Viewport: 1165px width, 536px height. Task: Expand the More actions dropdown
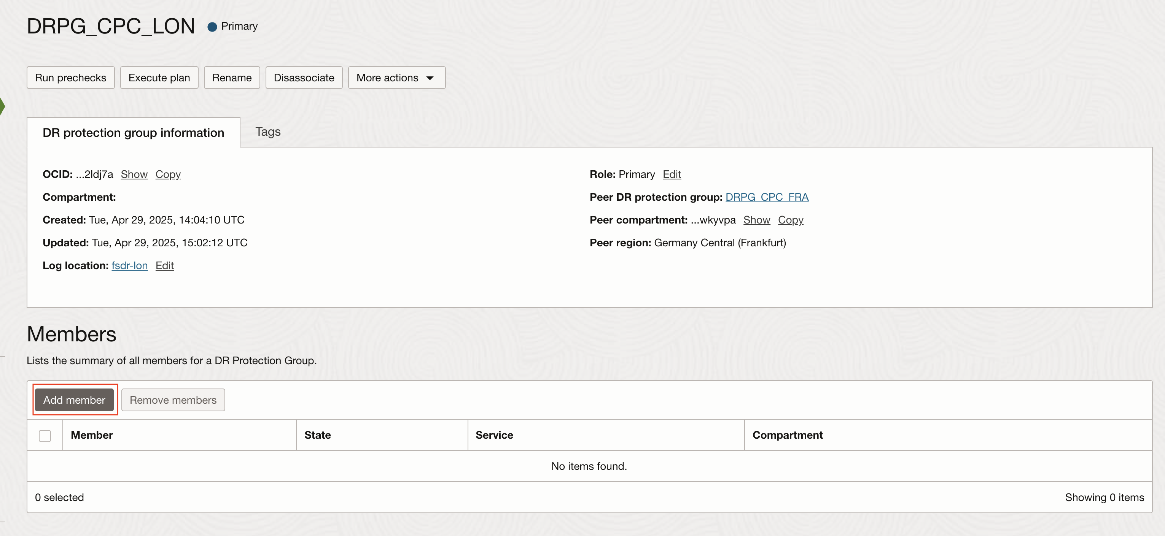396,78
